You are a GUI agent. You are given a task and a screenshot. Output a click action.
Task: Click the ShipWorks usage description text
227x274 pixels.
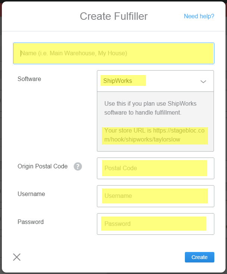click(x=151, y=108)
